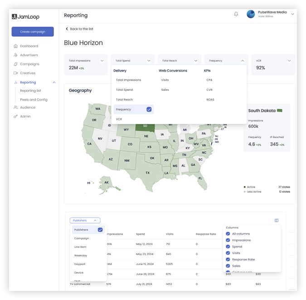
Task: Click the Advertisers person icon
Action: (x=15, y=55)
